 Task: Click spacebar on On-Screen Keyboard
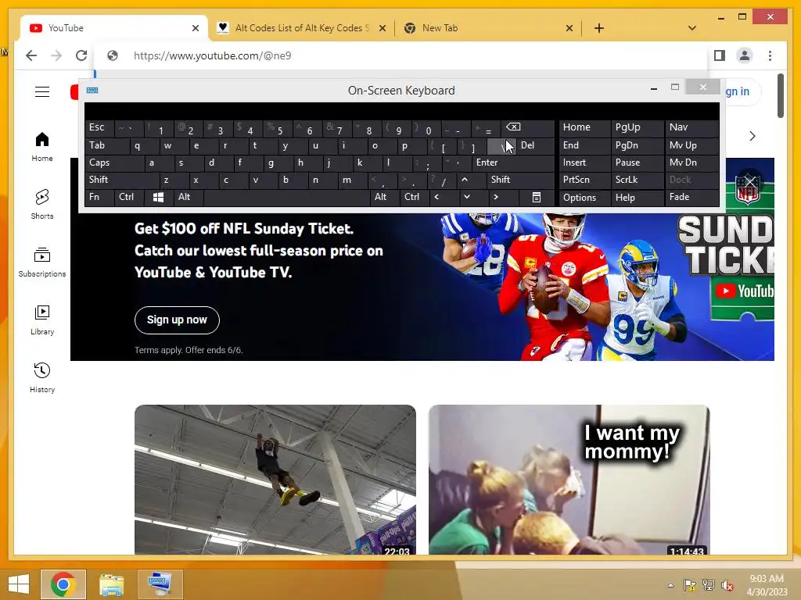(286, 197)
